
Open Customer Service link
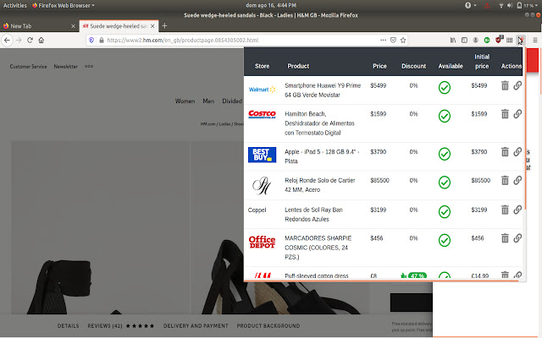click(x=28, y=66)
